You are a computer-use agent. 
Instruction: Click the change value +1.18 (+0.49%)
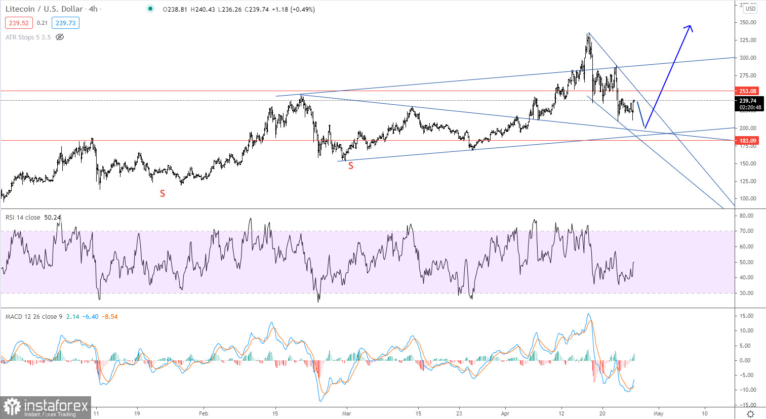coord(293,9)
